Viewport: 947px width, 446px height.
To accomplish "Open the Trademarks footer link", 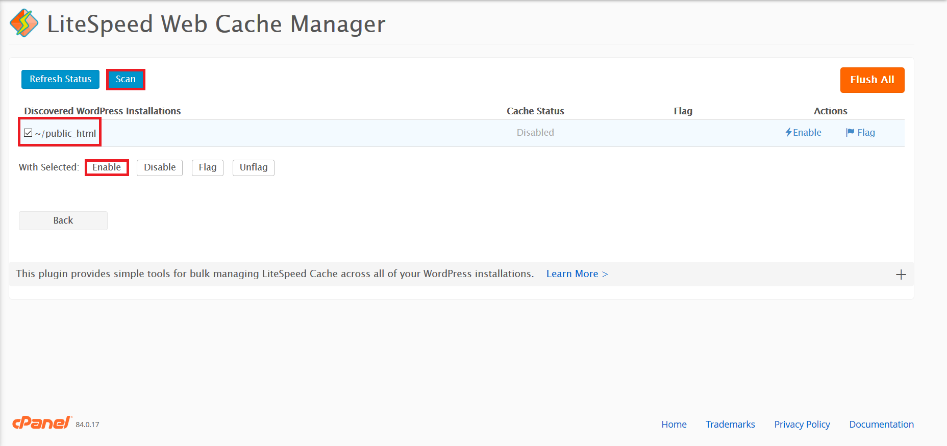I will tap(730, 425).
